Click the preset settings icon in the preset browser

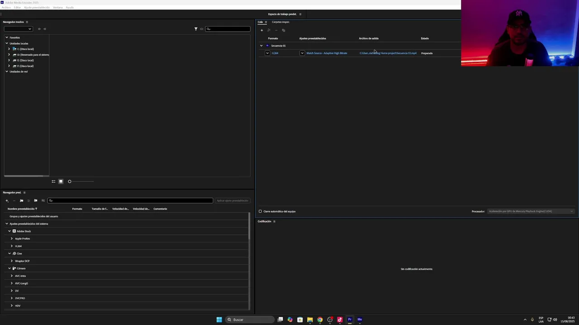28,200
